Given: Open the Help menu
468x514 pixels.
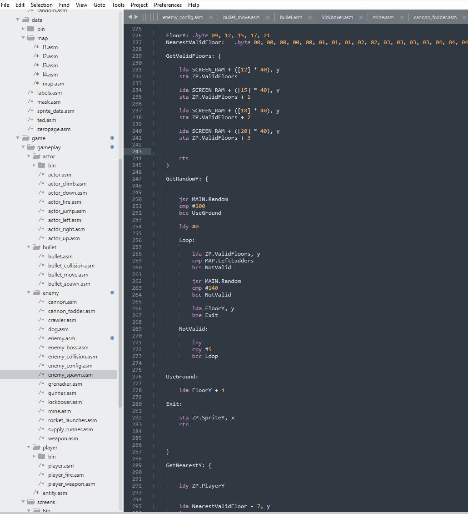Looking at the screenshot, I should 194,5.
